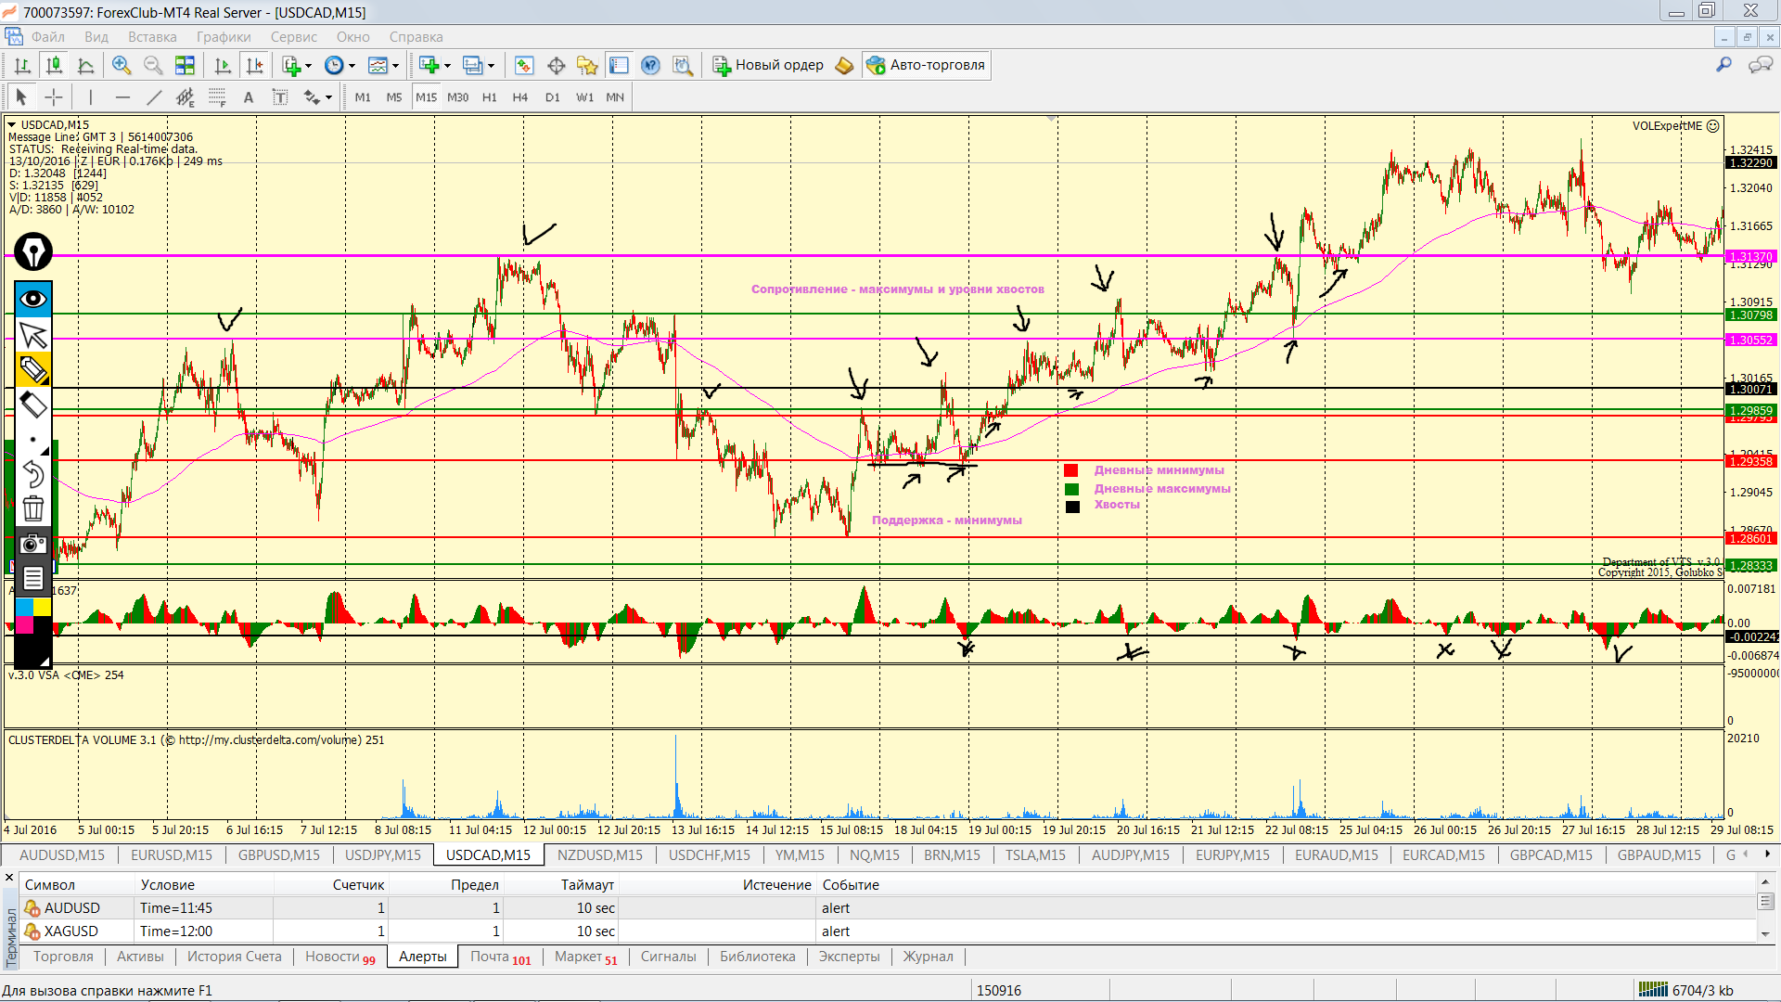This screenshot has width=1781, height=1002.
Task: Select the arrow pointer in drawing panel
Action: pyautogui.click(x=33, y=335)
